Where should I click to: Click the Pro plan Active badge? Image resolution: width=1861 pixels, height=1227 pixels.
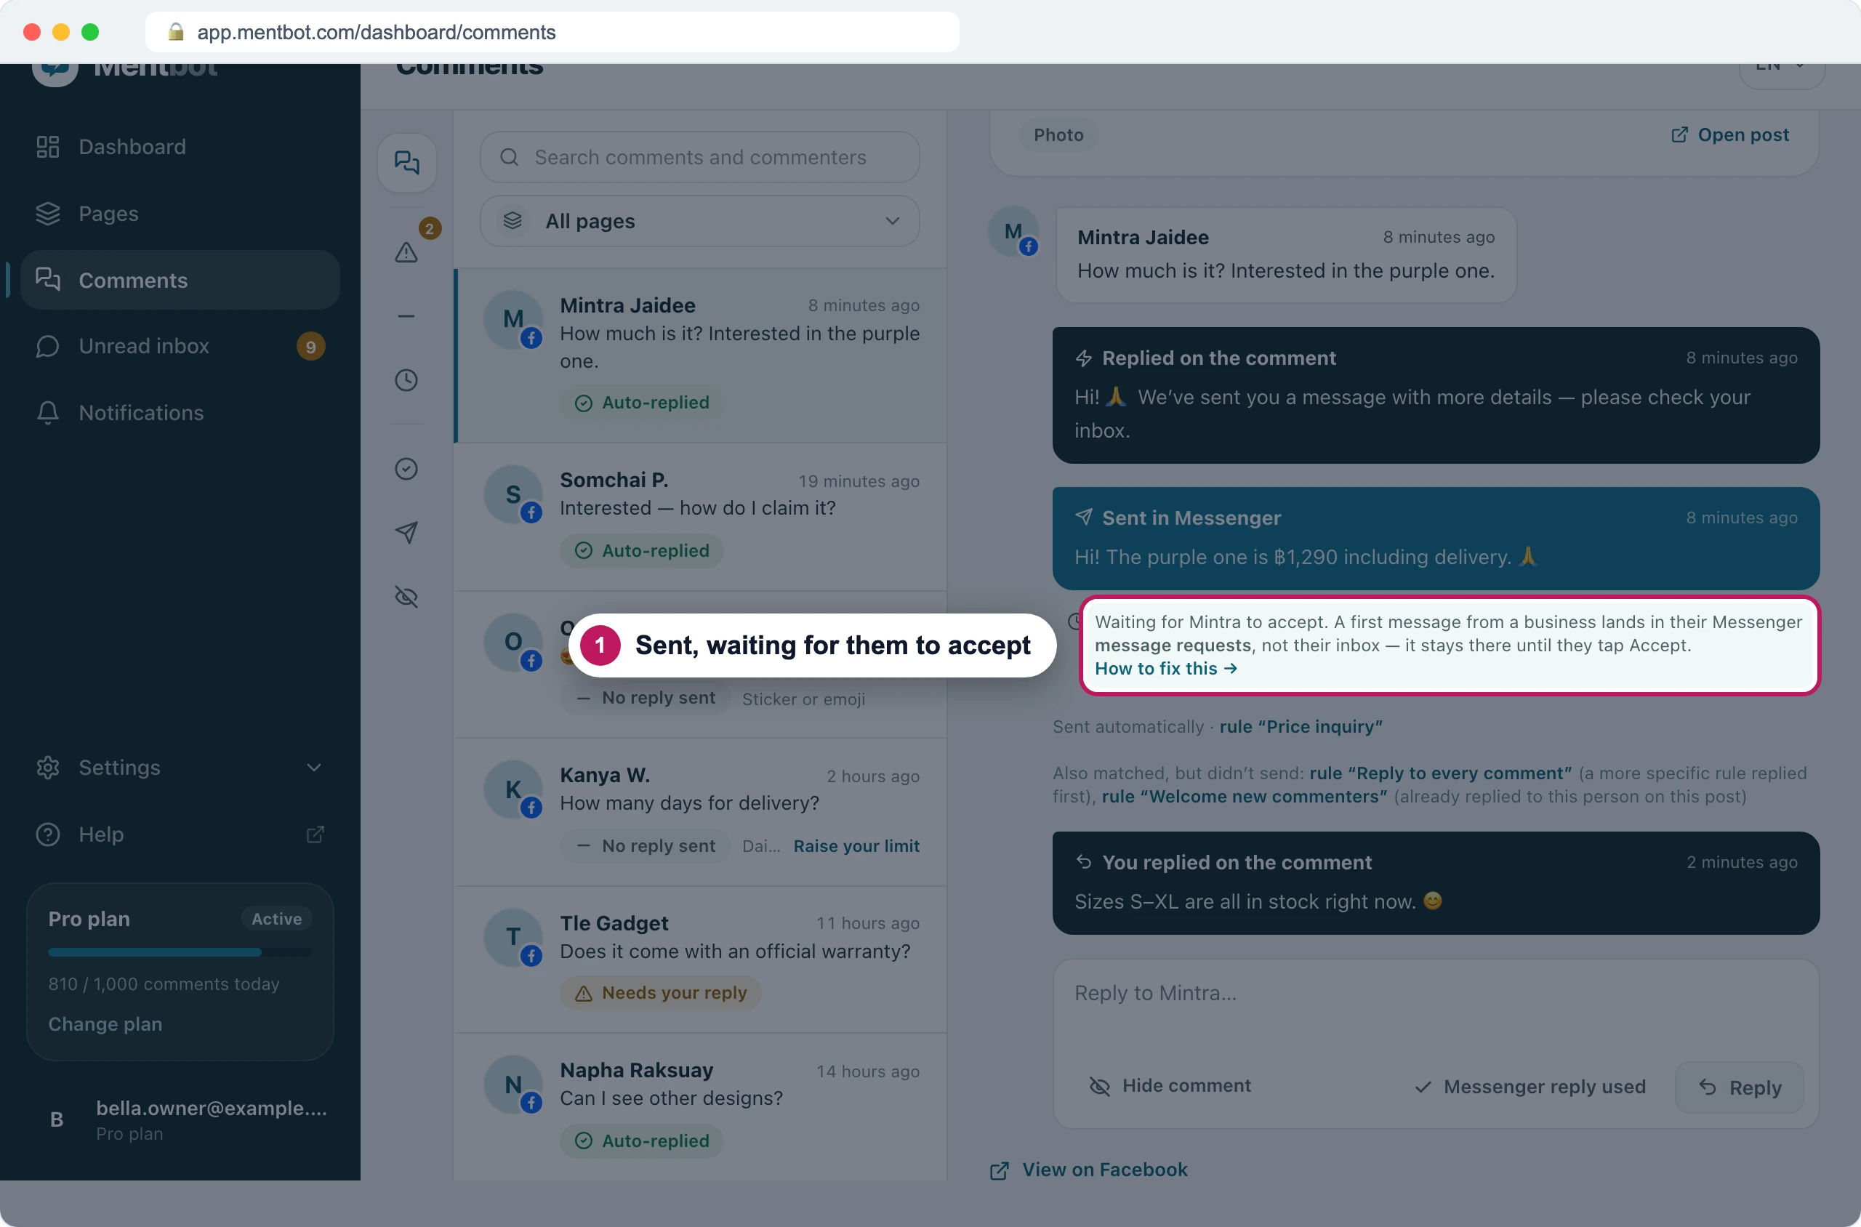pos(276,919)
